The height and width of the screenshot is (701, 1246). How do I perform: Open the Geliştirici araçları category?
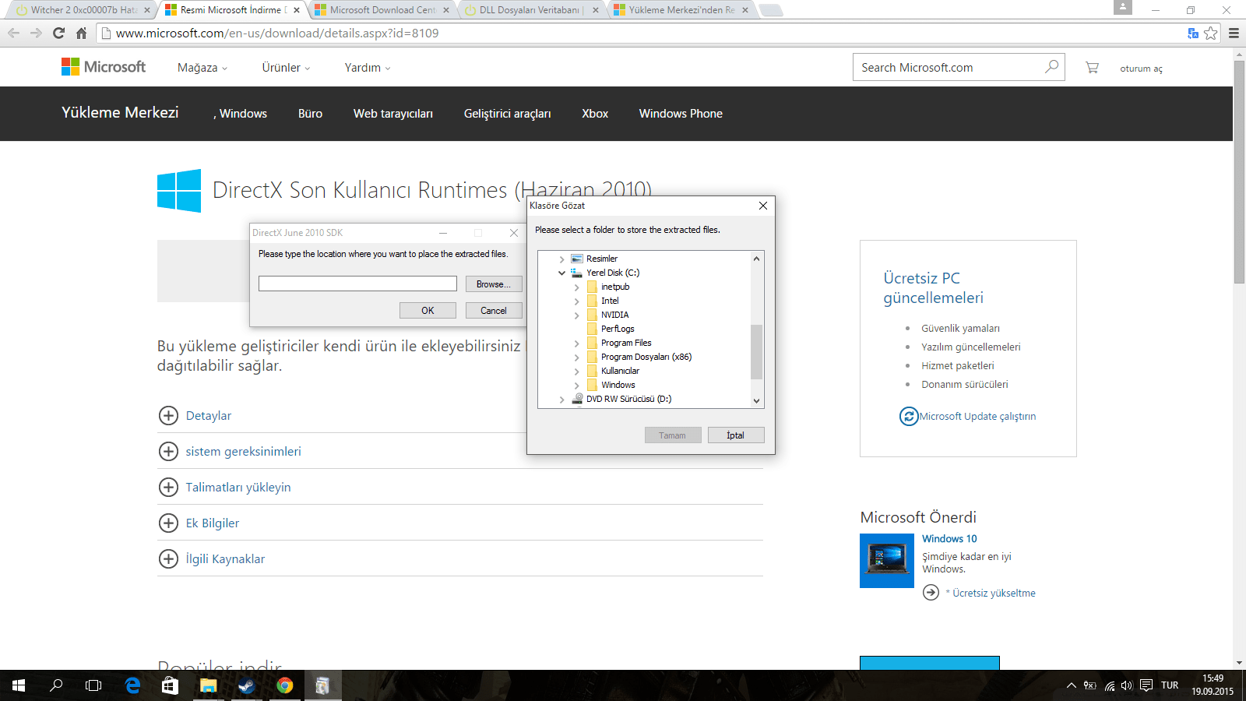tap(507, 114)
